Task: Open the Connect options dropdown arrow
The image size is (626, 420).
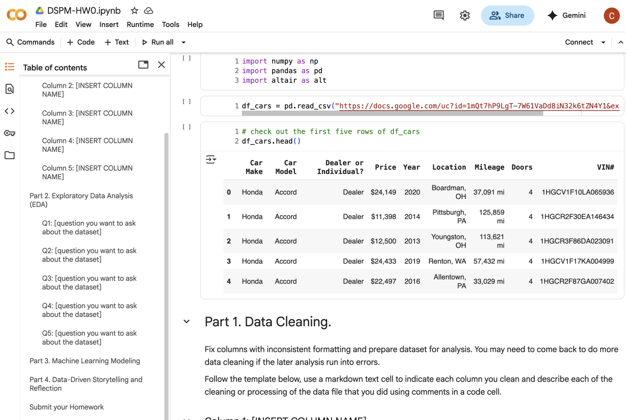Action: click(x=603, y=42)
